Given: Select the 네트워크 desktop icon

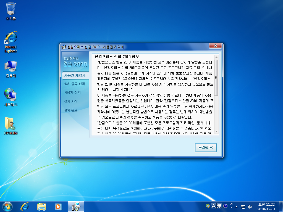Looking at the screenshot, I should (x=11, y=97).
